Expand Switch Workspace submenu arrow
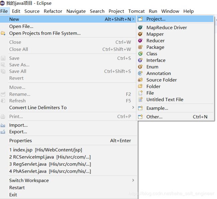 pyautogui.click(x=133, y=180)
